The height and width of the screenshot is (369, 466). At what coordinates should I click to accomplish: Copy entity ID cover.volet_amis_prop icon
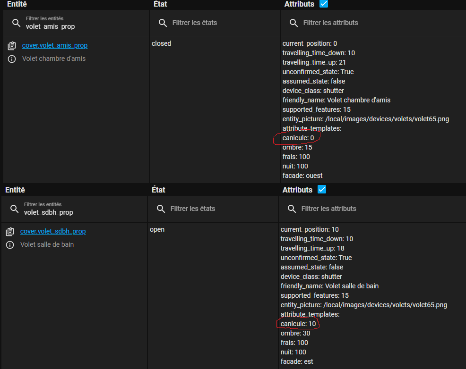point(12,46)
